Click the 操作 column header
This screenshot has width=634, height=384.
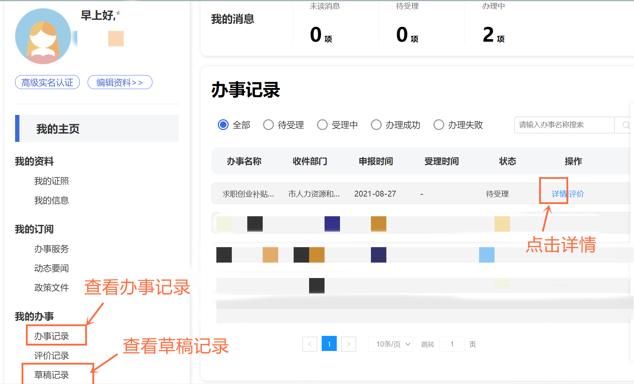(x=573, y=161)
